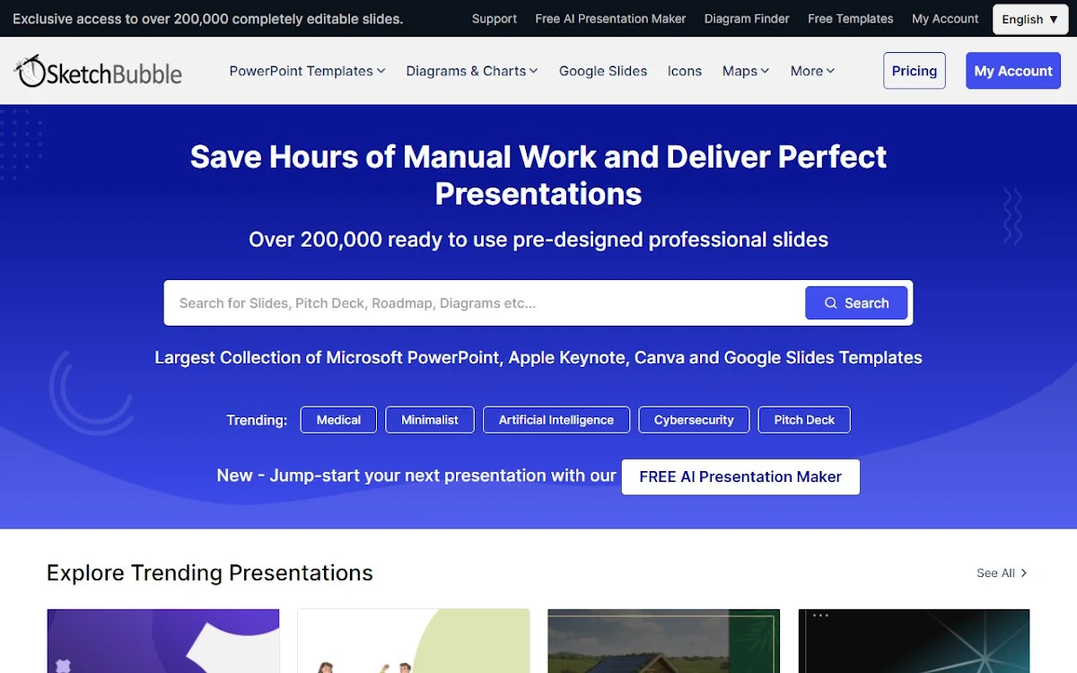Click the SketchBubble logo
The width and height of the screenshot is (1077, 673).
coord(98,71)
